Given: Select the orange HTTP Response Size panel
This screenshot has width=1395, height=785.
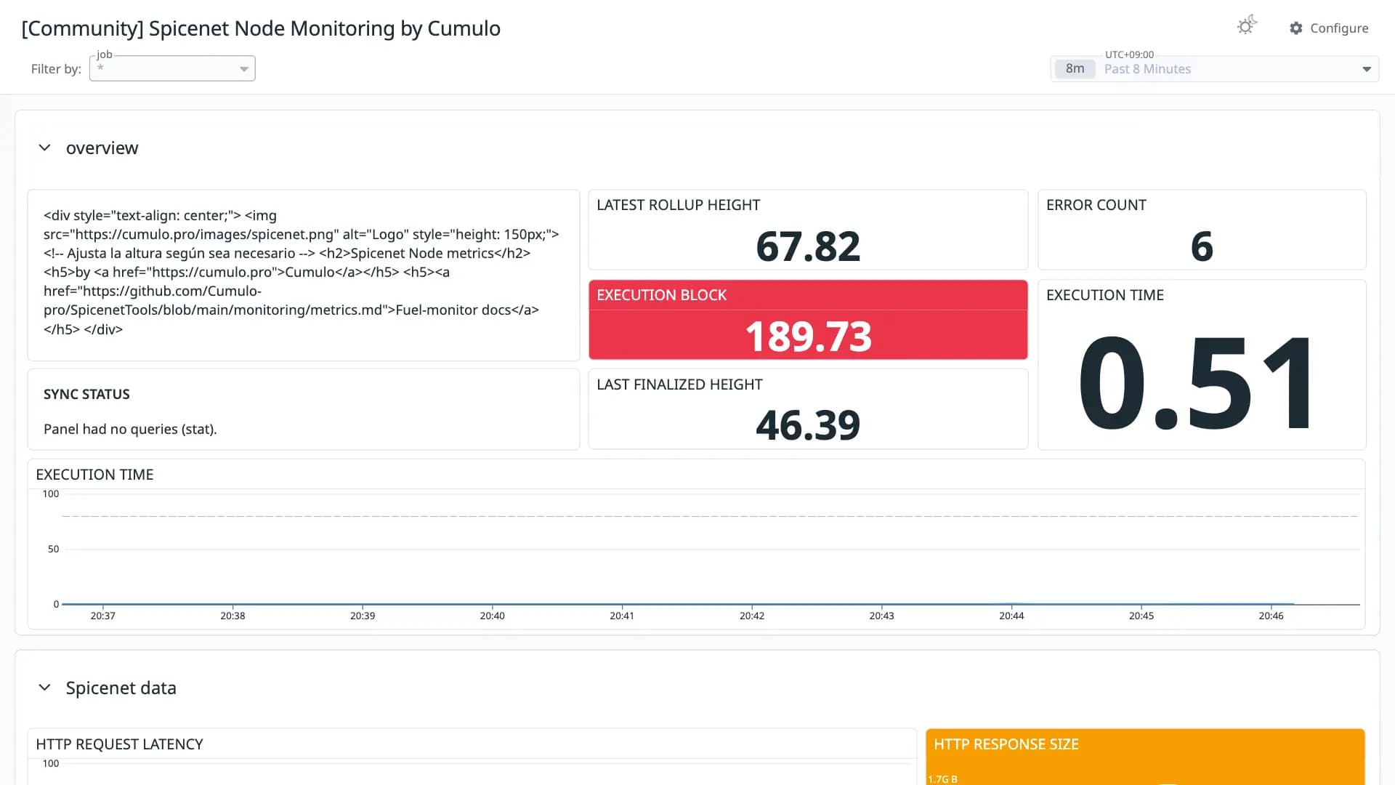Looking at the screenshot, I should coord(1145,757).
